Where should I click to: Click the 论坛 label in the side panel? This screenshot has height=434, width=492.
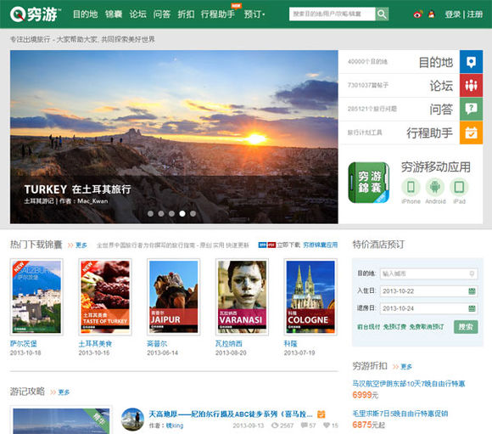[x=441, y=86]
